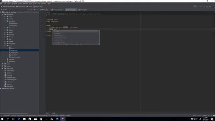Click the scroll-from-source icon in the Project panel

pyautogui.click(x=29, y=10)
